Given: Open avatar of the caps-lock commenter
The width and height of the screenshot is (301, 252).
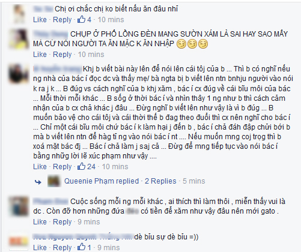Looking at the screenshot, I should coord(19,39).
